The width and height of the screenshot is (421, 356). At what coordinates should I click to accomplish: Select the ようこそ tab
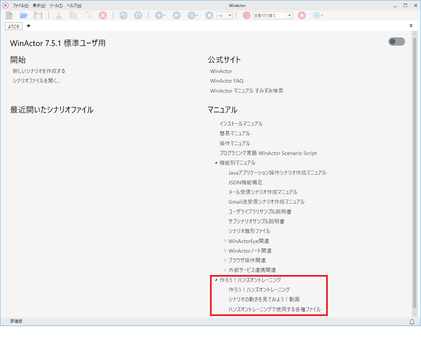click(x=14, y=26)
